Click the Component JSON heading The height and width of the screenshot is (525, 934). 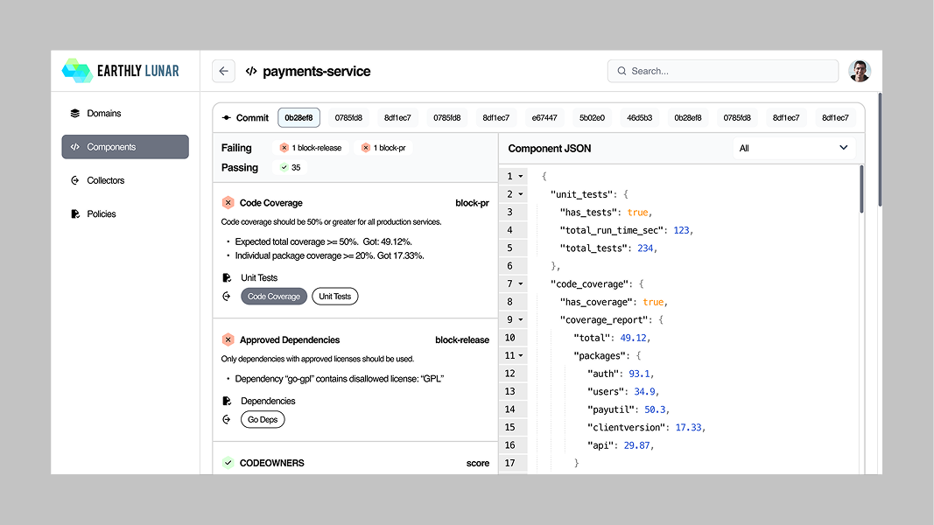coord(549,148)
